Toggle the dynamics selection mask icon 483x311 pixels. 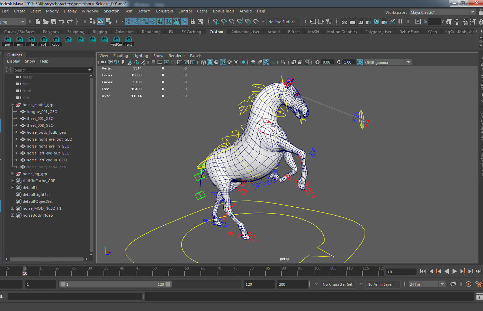[169, 21]
